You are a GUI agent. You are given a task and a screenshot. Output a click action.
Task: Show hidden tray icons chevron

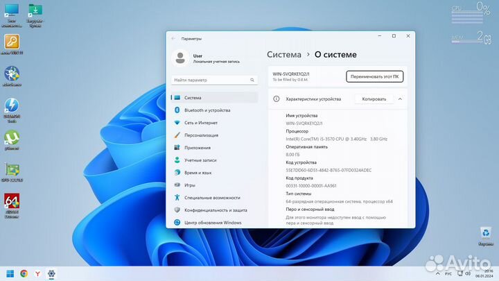438,273
